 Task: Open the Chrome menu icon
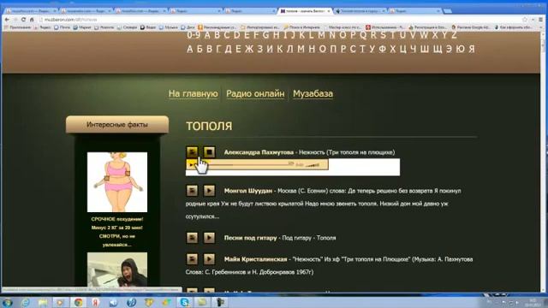coord(540,20)
